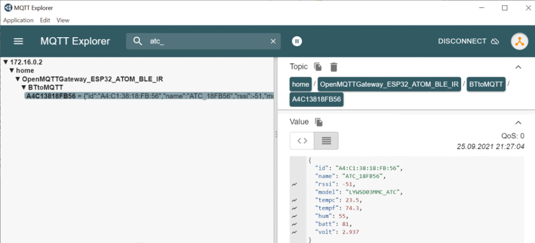This screenshot has width=535, height=243.
Task: Click the home topic breadcrumb chip
Action: [x=301, y=85]
